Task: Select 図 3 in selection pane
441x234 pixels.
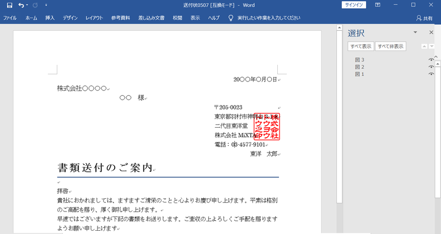Action: click(360, 60)
